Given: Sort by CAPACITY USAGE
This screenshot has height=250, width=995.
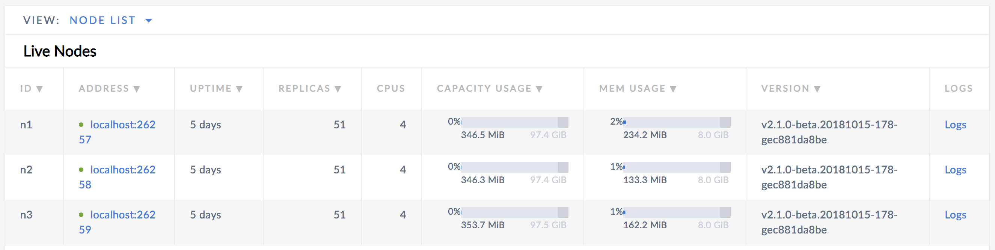Looking at the screenshot, I should point(489,88).
